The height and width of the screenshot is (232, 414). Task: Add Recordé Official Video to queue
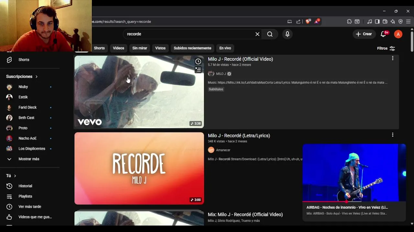198,70
